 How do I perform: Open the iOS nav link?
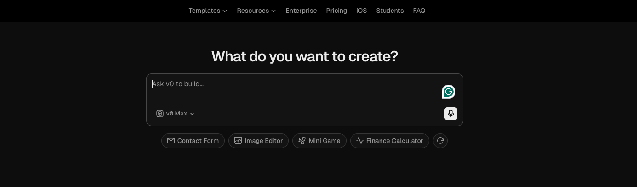(x=362, y=11)
